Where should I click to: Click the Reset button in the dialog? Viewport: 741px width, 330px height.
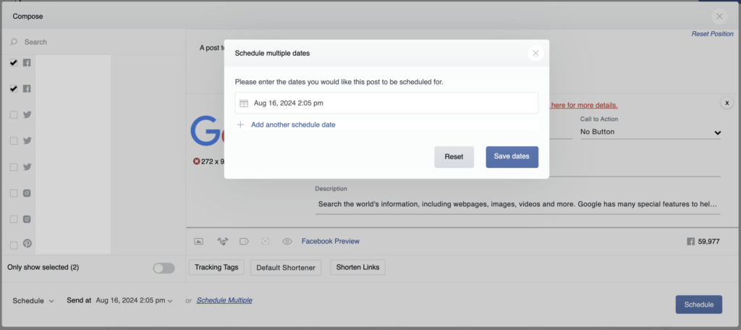click(x=454, y=157)
